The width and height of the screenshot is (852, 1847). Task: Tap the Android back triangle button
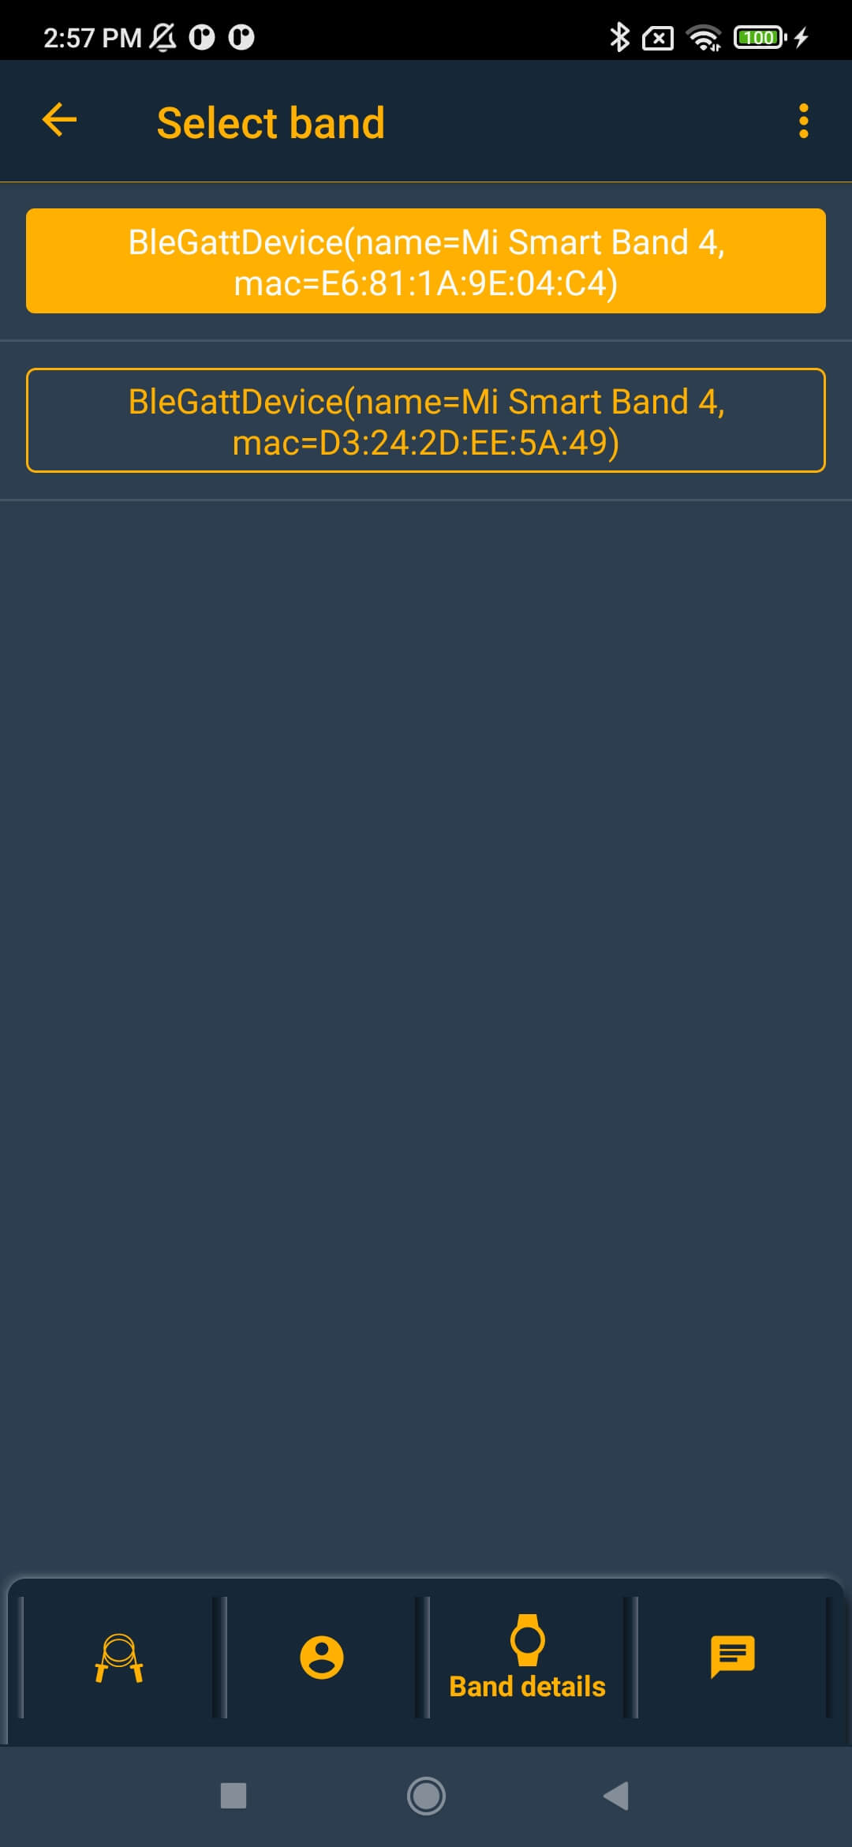(x=616, y=1796)
